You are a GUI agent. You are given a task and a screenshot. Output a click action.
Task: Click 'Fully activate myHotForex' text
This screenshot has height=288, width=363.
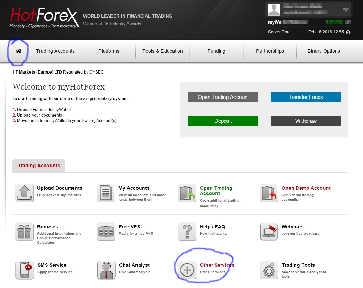click(x=59, y=195)
